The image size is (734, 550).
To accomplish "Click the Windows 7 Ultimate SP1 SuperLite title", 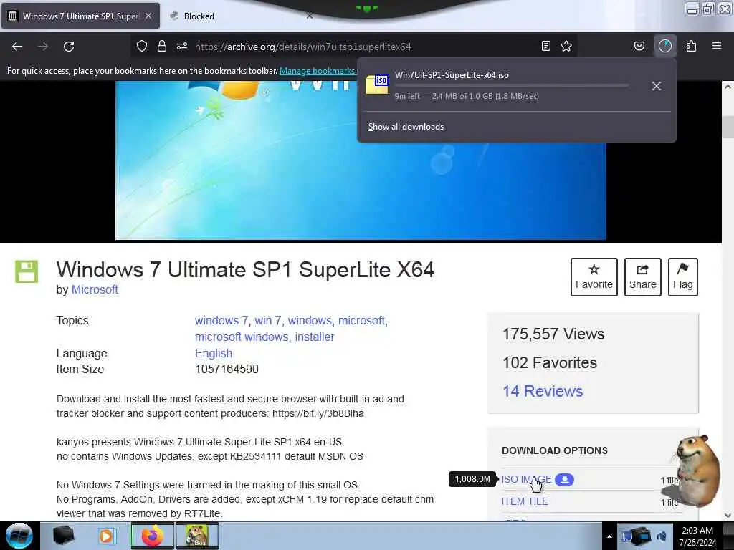I will 245,270.
